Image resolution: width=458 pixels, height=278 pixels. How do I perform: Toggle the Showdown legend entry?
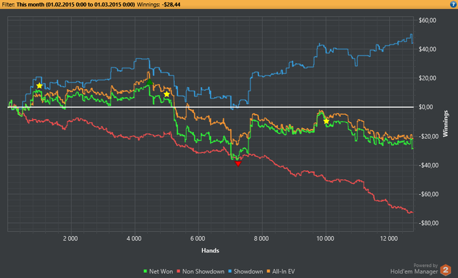(245, 271)
